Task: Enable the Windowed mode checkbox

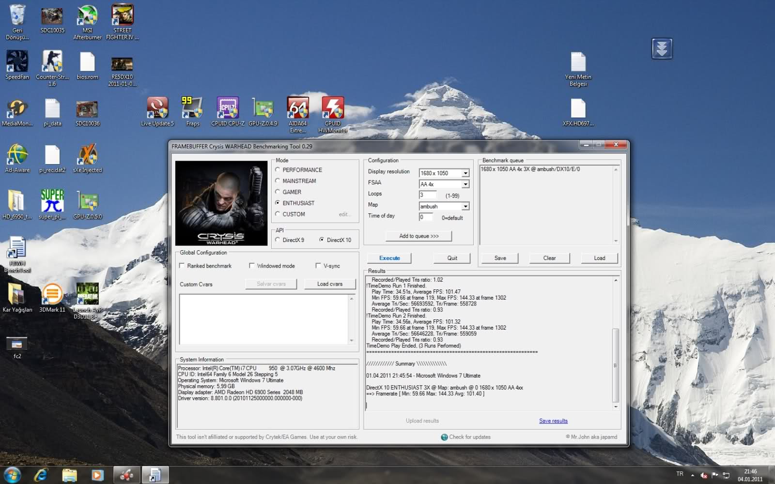Action: click(252, 266)
